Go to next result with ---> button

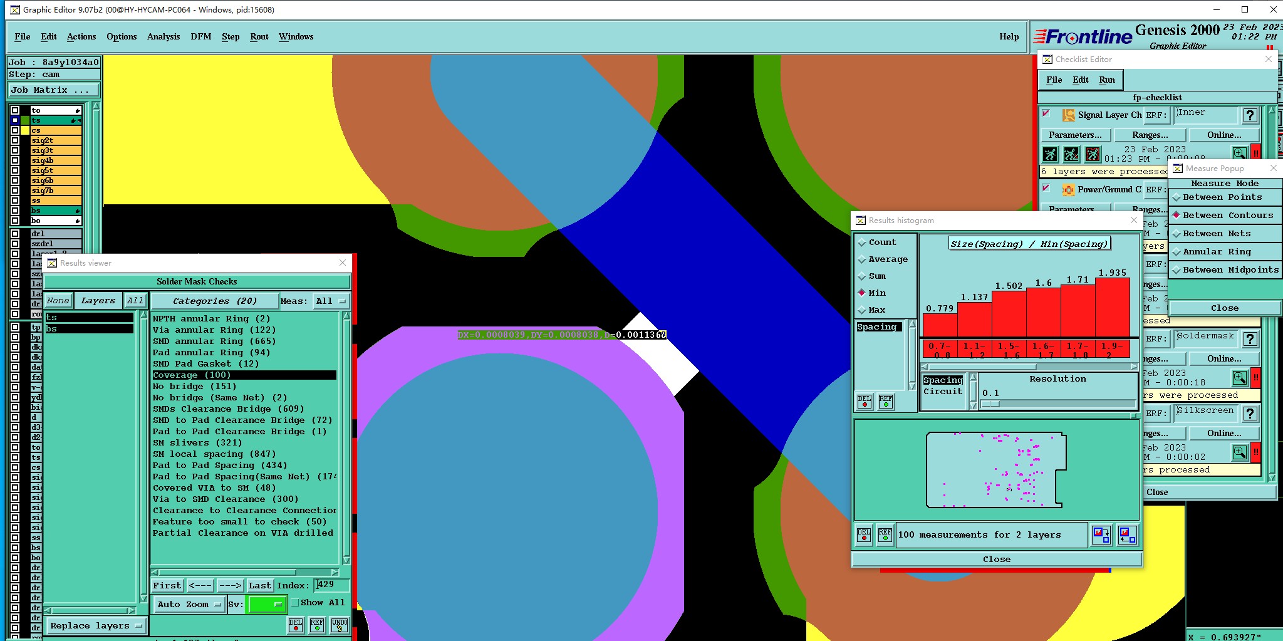pos(230,586)
